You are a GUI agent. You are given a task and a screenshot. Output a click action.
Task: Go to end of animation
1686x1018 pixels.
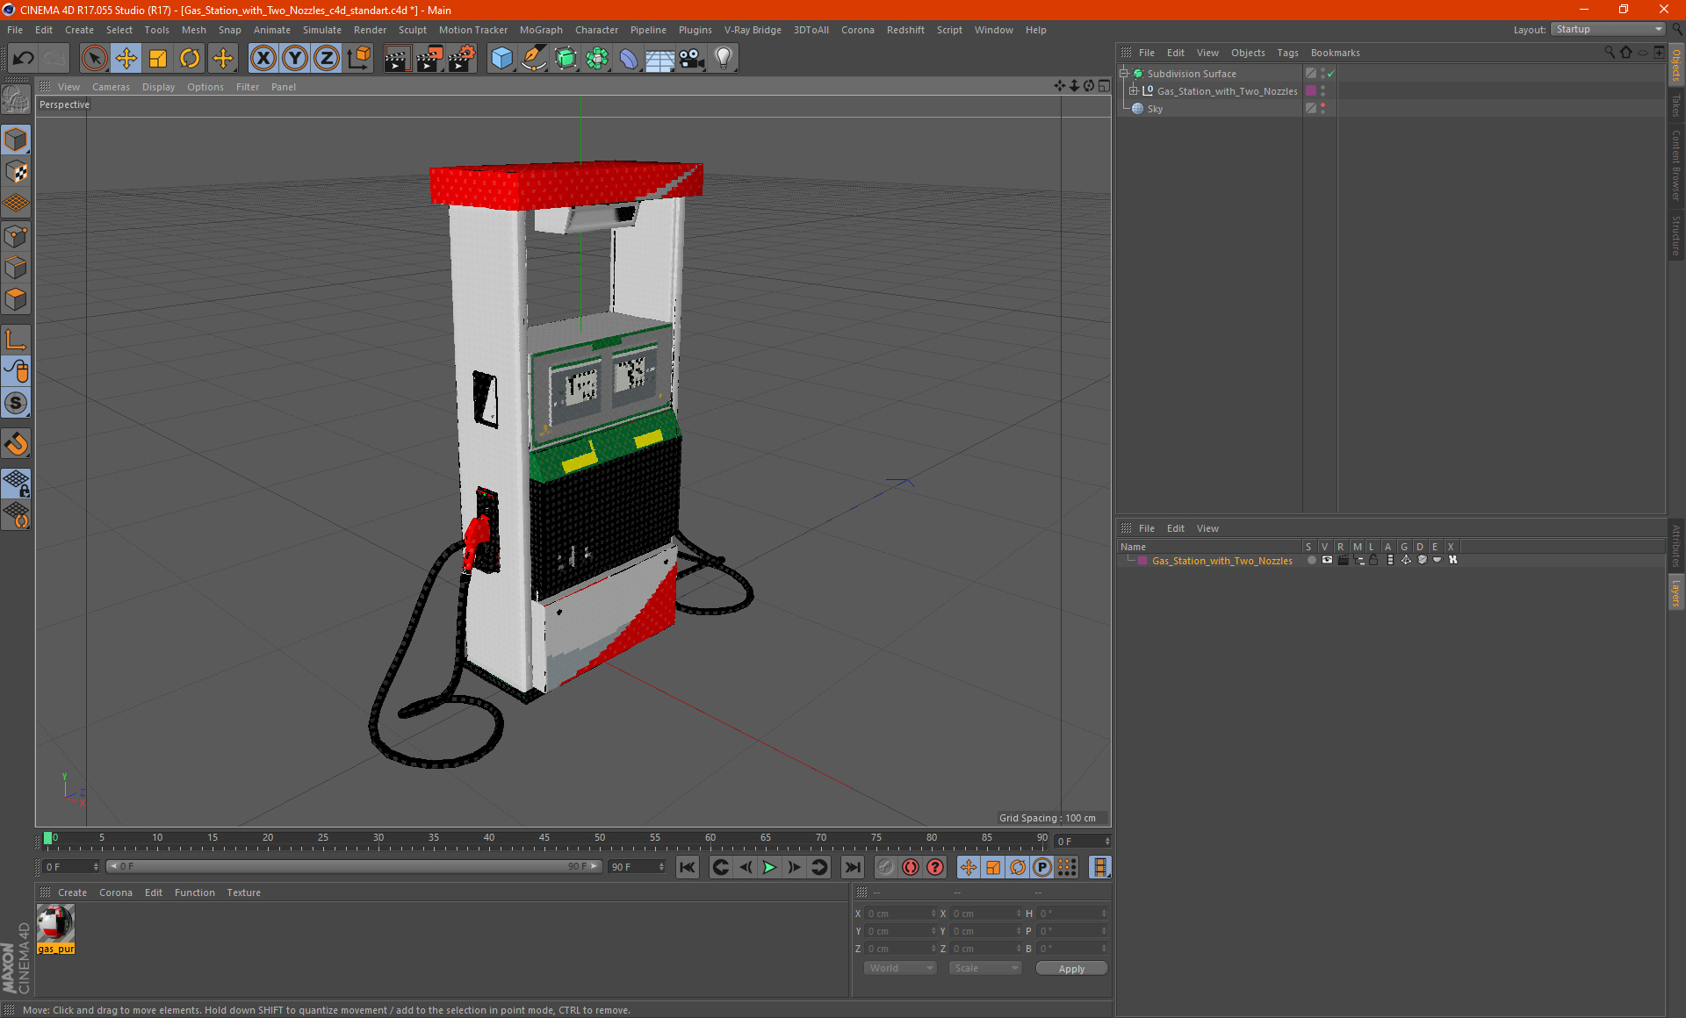click(x=852, y=867)
